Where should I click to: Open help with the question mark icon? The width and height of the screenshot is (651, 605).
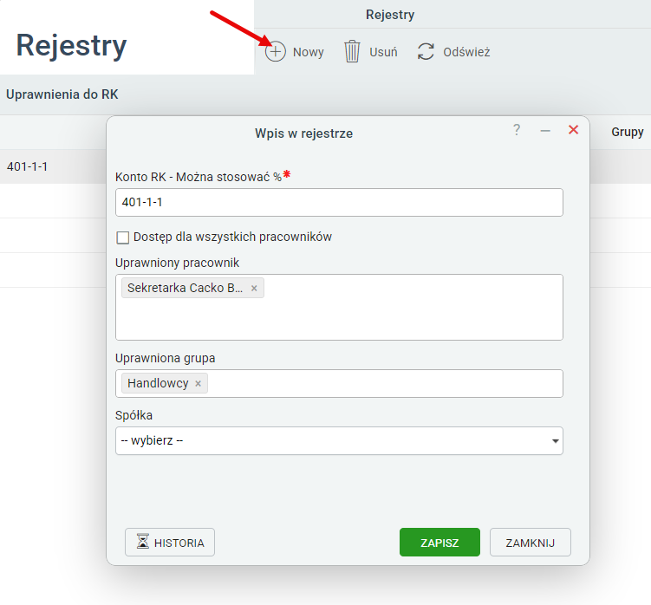point(517,129)
